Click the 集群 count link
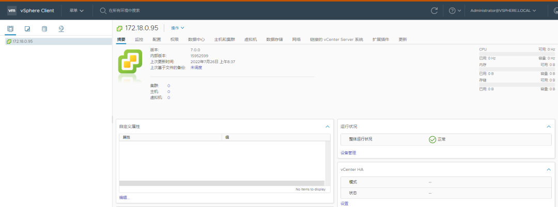The height and width of the screenshot is (207, 558). pyautogui.click(x=168, y=86)
